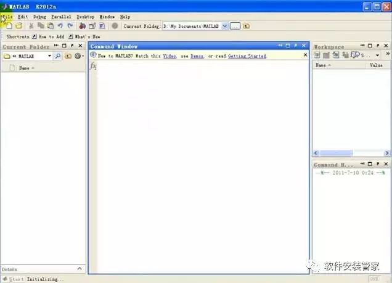Image resolution: width=392 pixels, height=283 pixels.
Task: Open Simulink library from toolbar icon
Action: coord(82,26)
